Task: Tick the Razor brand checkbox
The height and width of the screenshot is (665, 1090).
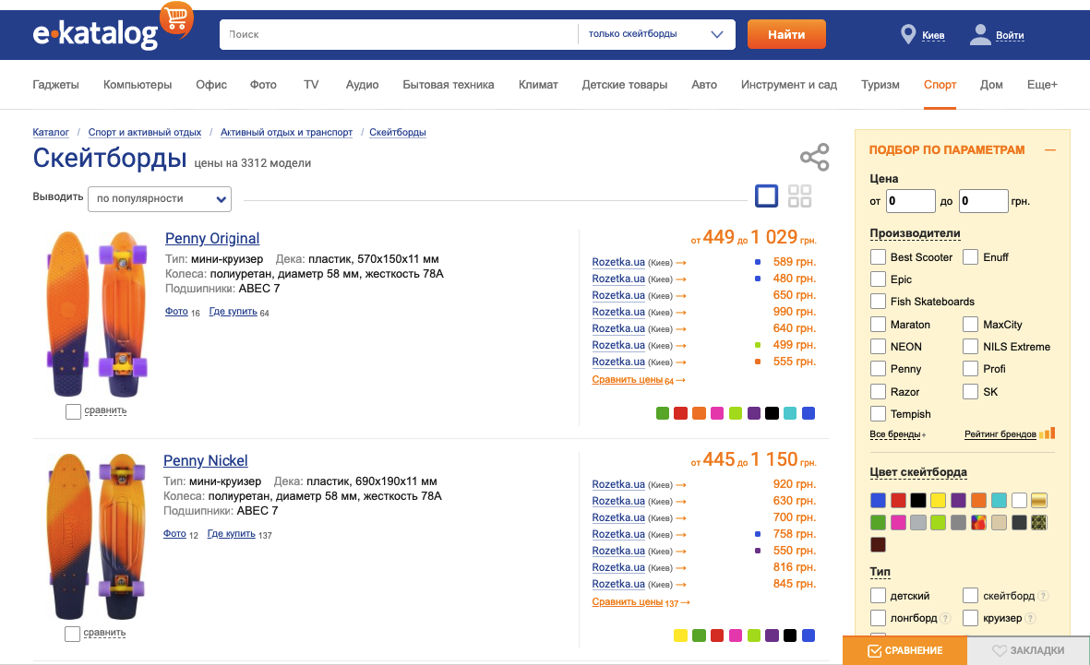Action: click(x=878, y=392)
